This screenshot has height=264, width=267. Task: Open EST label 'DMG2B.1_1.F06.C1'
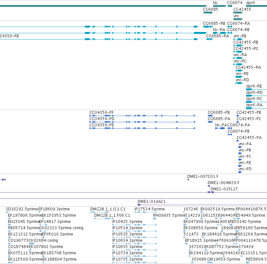pyautogui.click(x=112, y=215)
